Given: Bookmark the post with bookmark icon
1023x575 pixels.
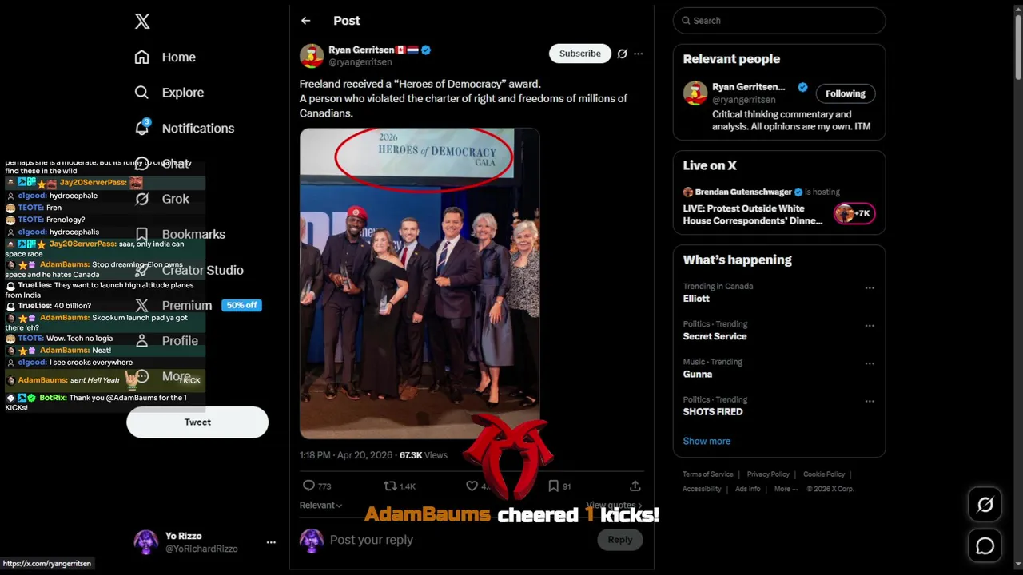Looking at the screenshot, I should click(x=553, y=486).
